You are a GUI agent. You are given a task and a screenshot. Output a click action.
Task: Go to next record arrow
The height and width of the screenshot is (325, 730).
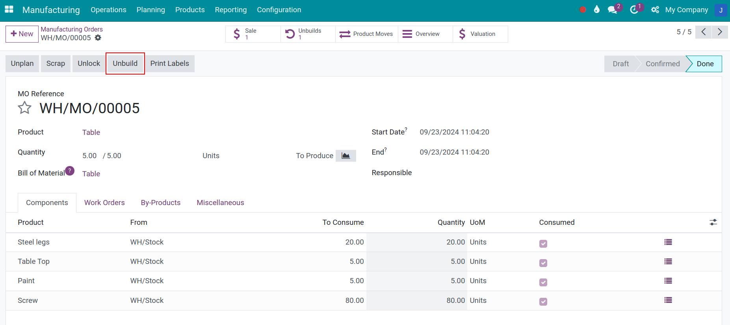720,32
